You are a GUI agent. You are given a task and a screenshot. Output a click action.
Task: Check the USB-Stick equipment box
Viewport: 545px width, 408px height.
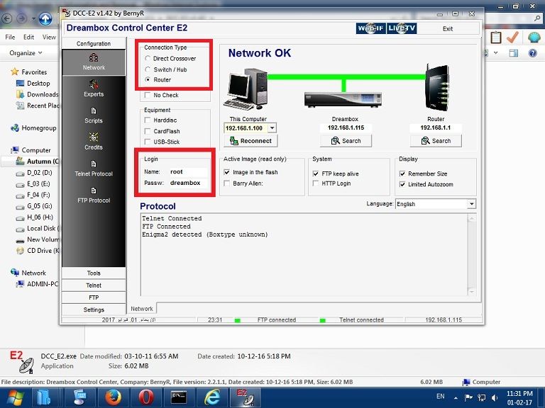coord(148,142)
